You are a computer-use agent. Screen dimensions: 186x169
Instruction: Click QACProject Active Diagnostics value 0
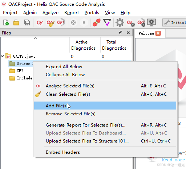pyautogui.click(x=72, y=57)
